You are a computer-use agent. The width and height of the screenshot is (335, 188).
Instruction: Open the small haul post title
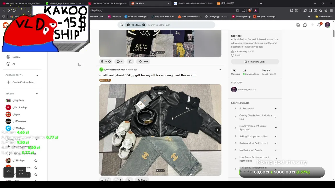click(x=148, y=75)
